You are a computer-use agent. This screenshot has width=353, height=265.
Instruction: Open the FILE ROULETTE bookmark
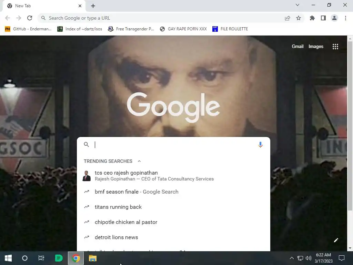(230, 29)
